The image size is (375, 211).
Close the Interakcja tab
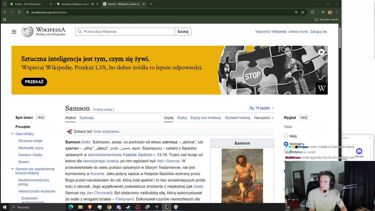[x=97, y=4]
